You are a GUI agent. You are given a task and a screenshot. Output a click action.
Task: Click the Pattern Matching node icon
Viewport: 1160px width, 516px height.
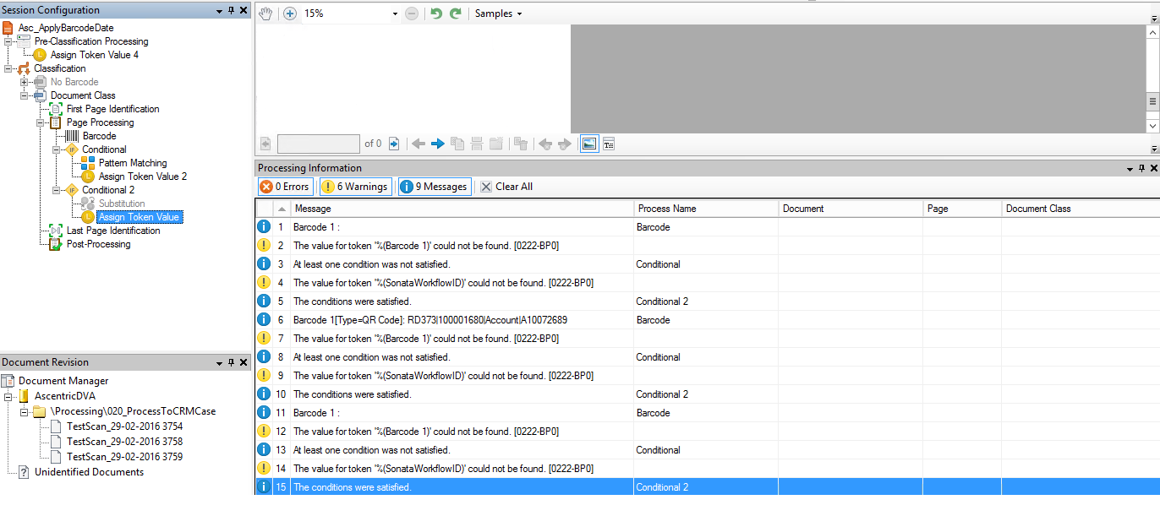[x=89, y=163]
